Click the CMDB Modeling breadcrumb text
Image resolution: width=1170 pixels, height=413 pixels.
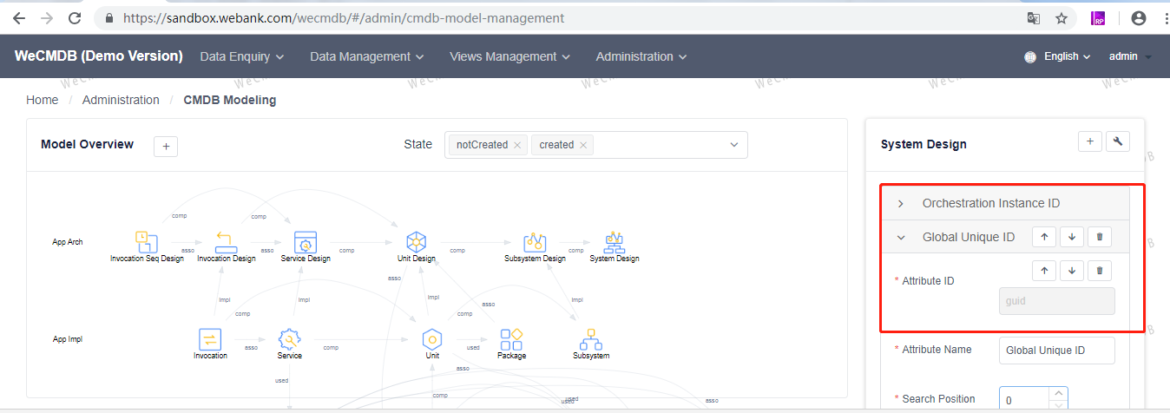230,100
